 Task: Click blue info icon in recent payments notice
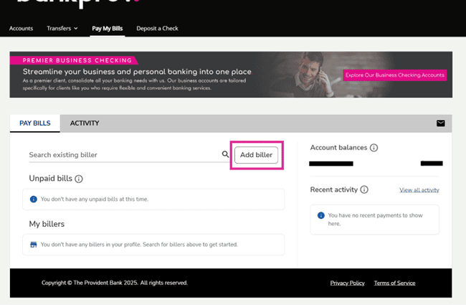point(320,215)
